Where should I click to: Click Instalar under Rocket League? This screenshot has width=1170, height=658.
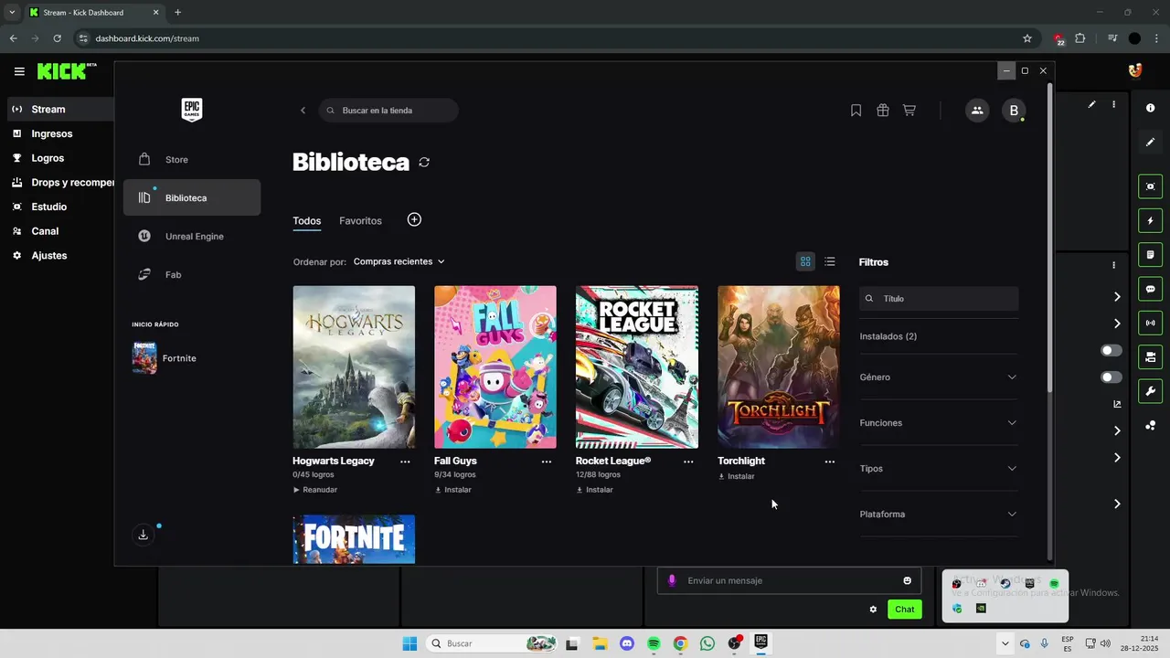click(x=595, y=490)
